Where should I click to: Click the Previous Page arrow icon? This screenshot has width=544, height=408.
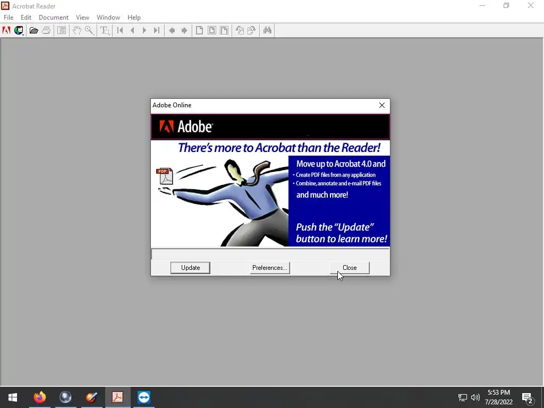pos(132,30)
